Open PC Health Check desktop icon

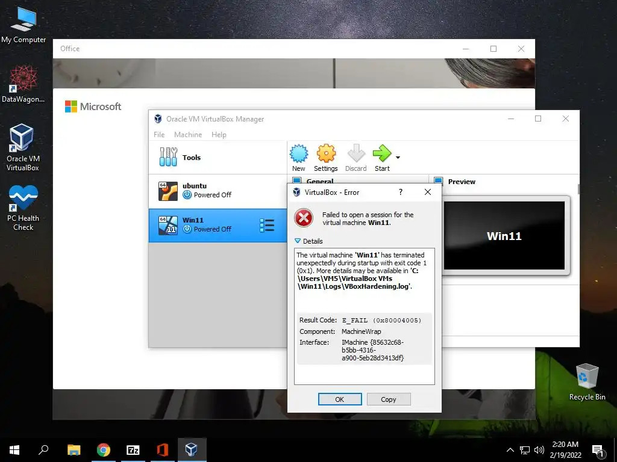pyautogui.click(x=23, y=208)
